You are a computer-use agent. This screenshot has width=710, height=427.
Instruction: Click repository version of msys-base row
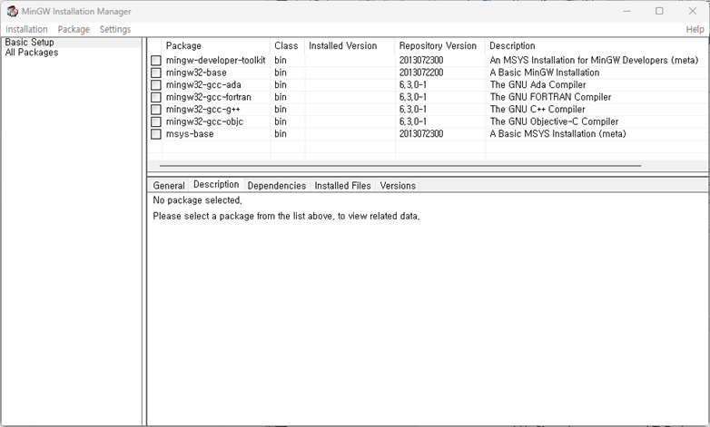click(x=421, y=134)
